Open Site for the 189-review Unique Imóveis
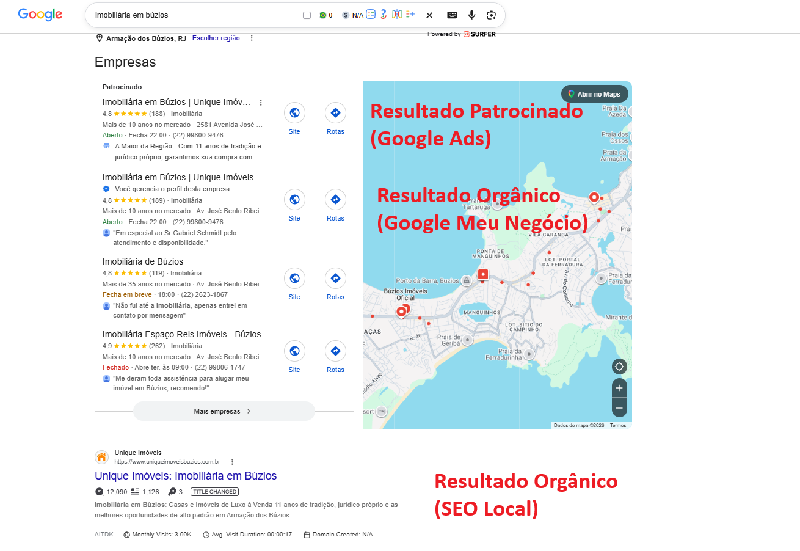The width and height of the screenshot is (800, 551). (294, 205)
